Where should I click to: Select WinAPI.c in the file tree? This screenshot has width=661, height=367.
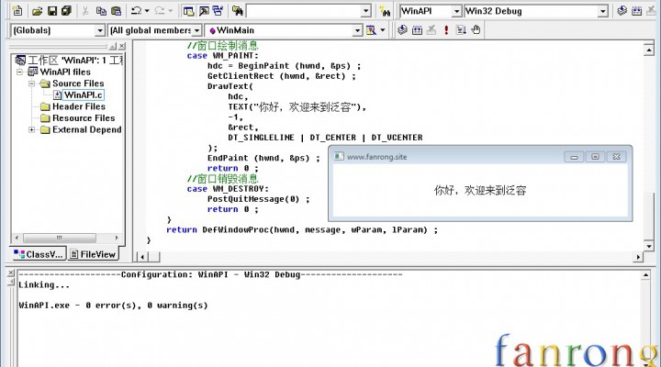point(84,95)
